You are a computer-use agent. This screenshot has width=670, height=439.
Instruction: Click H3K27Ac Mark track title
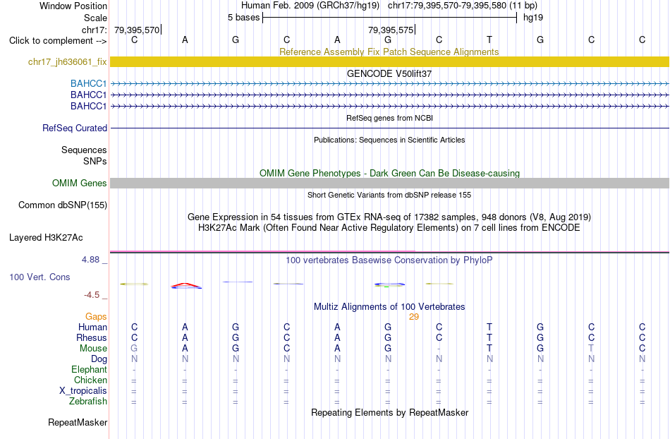(389, 227)
